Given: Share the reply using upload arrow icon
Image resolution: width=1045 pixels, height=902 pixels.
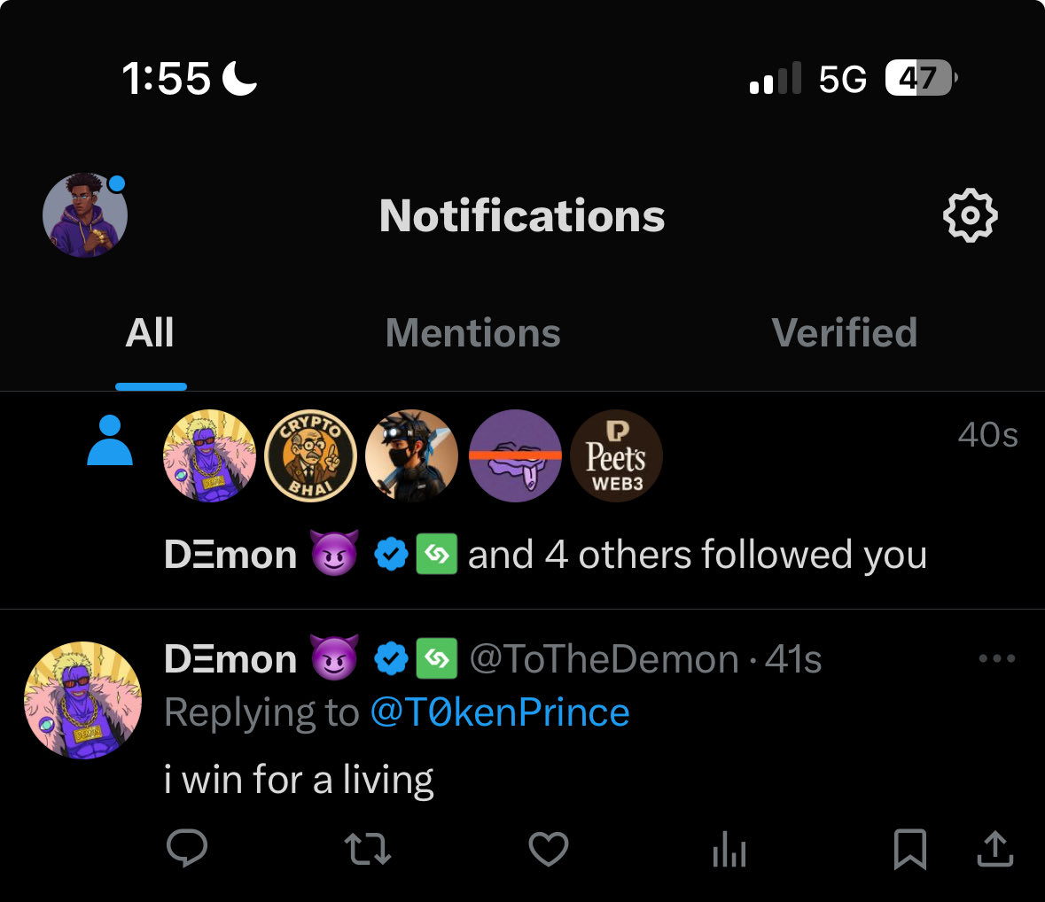Looking at the screenshot, I should tap(994, 849).
